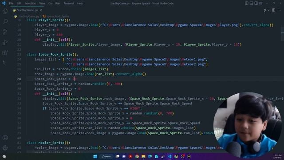Image resolution: width=284 pixels, height=160 pixels.
Task: Open Windows Start menu
Action: tap(95, 156)
